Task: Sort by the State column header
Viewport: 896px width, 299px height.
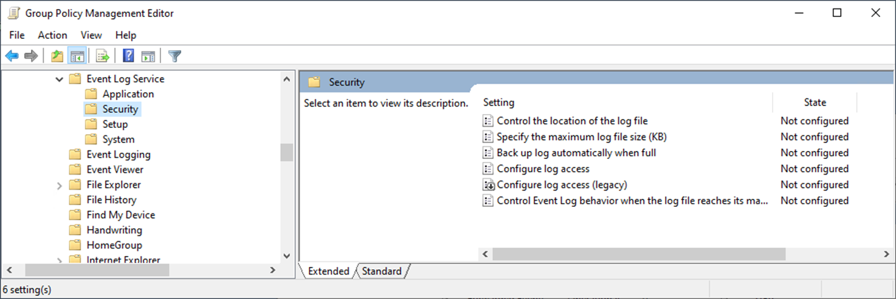Action: click(x=815, y=102)
